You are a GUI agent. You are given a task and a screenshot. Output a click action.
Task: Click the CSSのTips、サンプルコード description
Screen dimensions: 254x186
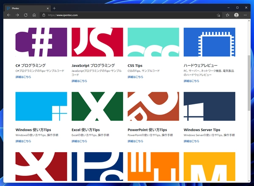point(144,71)
